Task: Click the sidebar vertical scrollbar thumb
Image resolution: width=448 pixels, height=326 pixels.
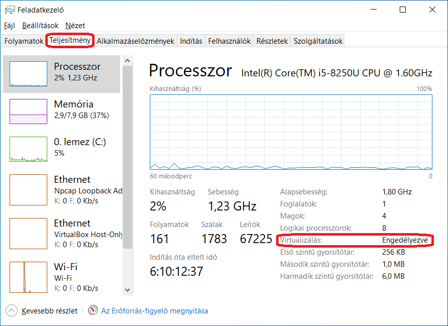Action: point(127,157)
